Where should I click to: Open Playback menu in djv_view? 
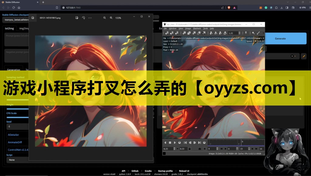coord(197,28)
